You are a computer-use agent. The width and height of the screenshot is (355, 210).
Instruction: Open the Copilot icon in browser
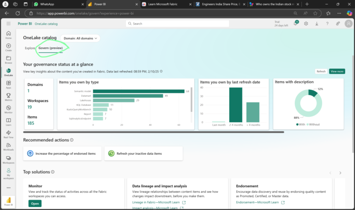click(350, 13)
